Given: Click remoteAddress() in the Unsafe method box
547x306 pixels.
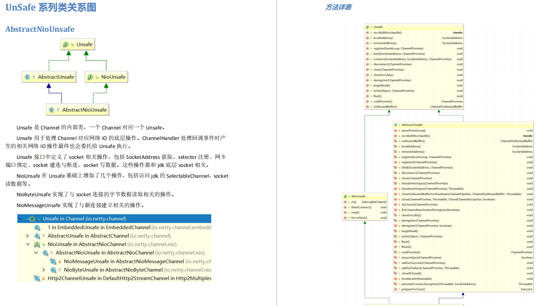Looking at the screenshot, I should click(385, 43).
